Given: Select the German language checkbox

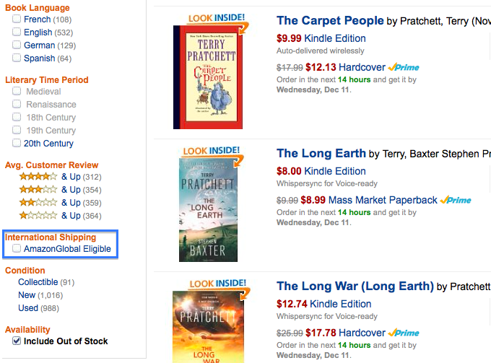Looking at the screenshot, I should click(x=17, y=45).
